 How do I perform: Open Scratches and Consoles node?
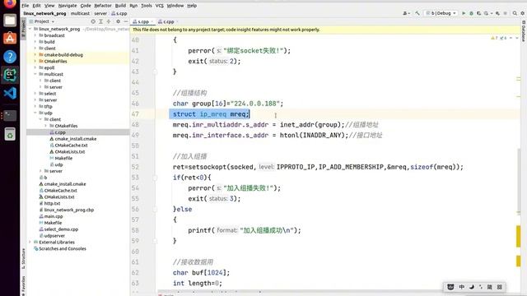click(63, 248)
